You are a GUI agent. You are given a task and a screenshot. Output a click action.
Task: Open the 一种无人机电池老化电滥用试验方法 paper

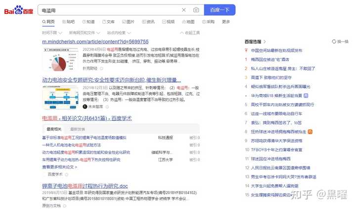pyautogui.click(x=71, y=145)
